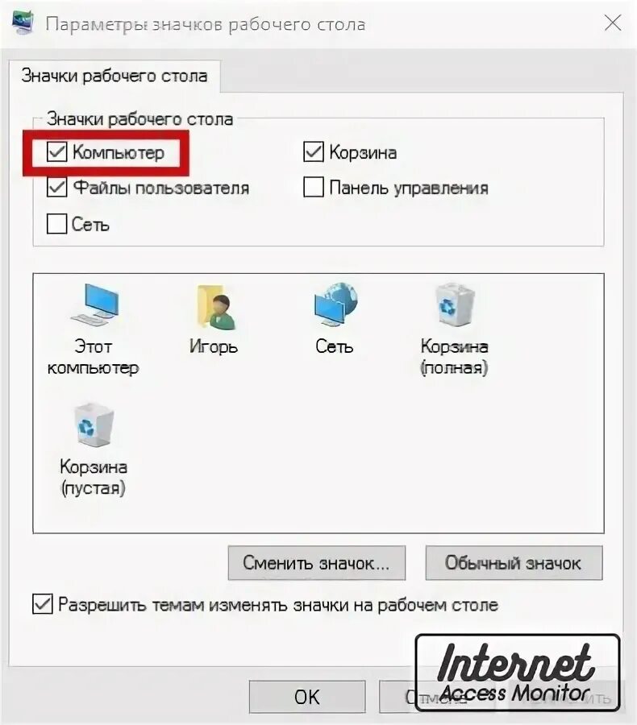
Task: Open the Значки рабочего стола tab
Action: click(114, 76)
